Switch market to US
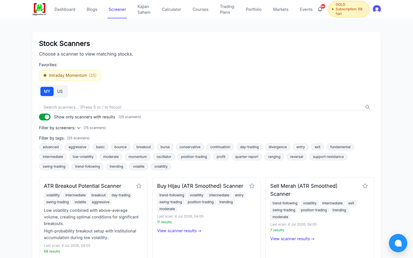 pyautogui.click(x=60, y=91)
